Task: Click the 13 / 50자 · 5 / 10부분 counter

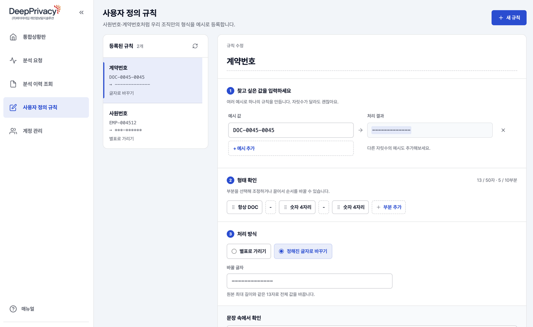Action: pos(497,180)
